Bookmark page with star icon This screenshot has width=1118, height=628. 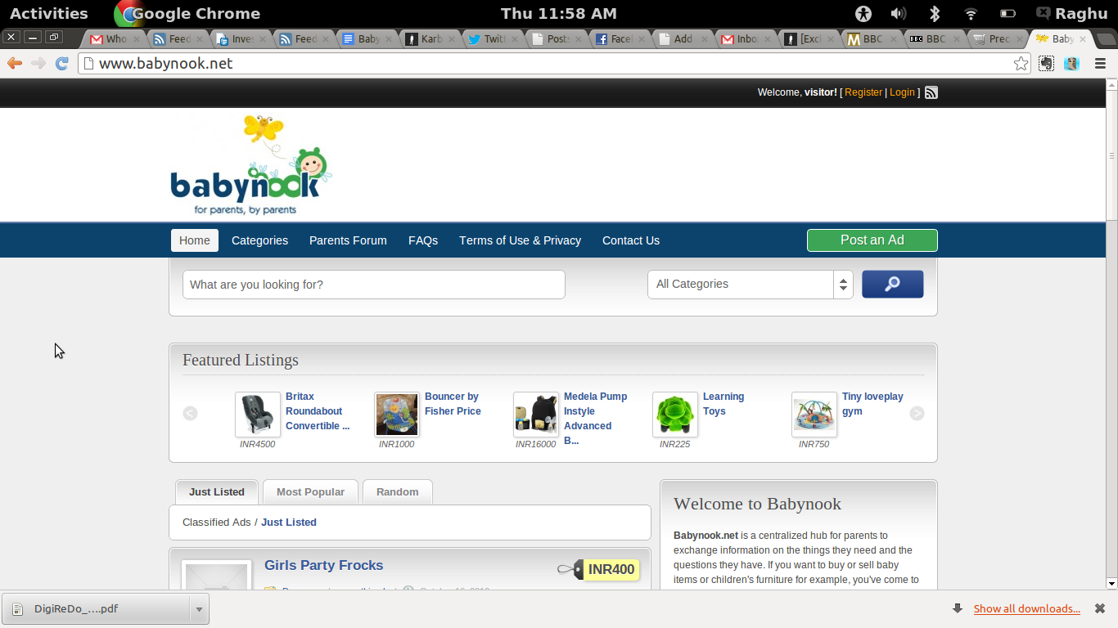point(1021,64)
